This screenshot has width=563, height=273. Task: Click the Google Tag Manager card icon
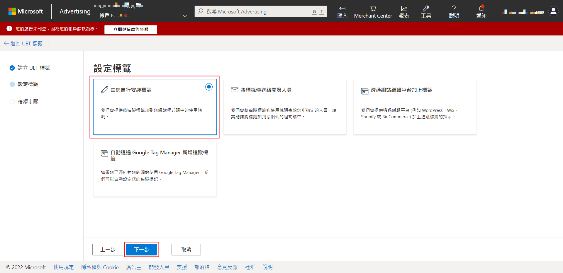104,153
